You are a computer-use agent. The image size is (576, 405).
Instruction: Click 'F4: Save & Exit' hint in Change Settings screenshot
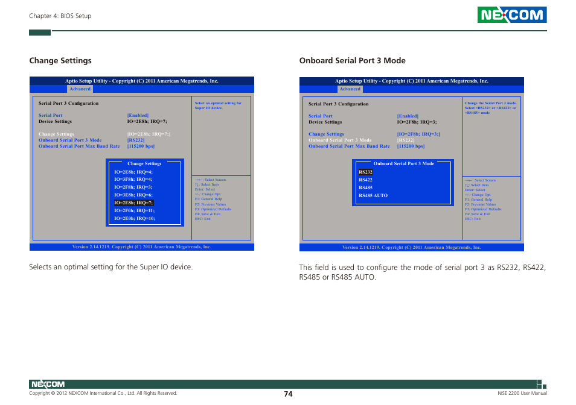coord(208,214)
